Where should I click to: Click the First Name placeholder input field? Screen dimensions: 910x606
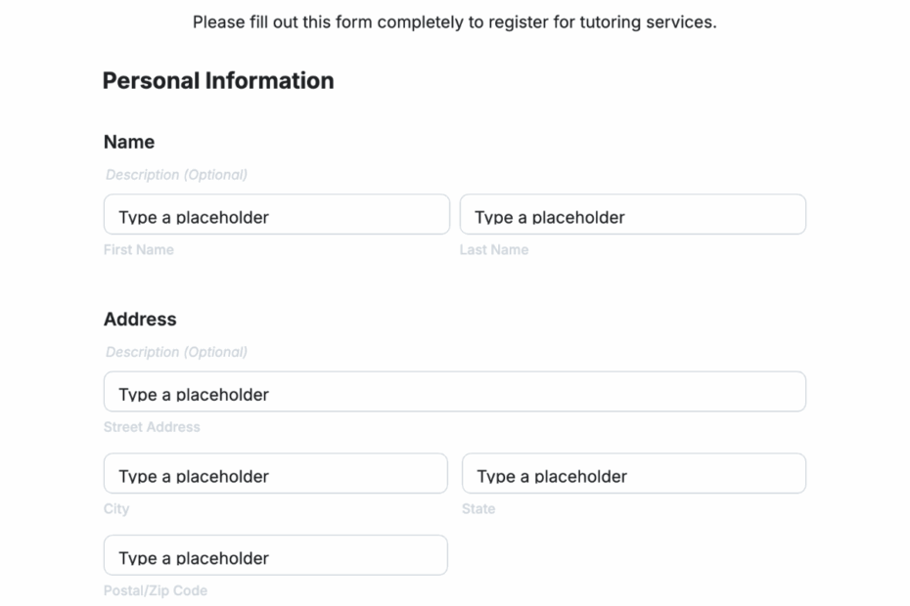coord(276,214)
